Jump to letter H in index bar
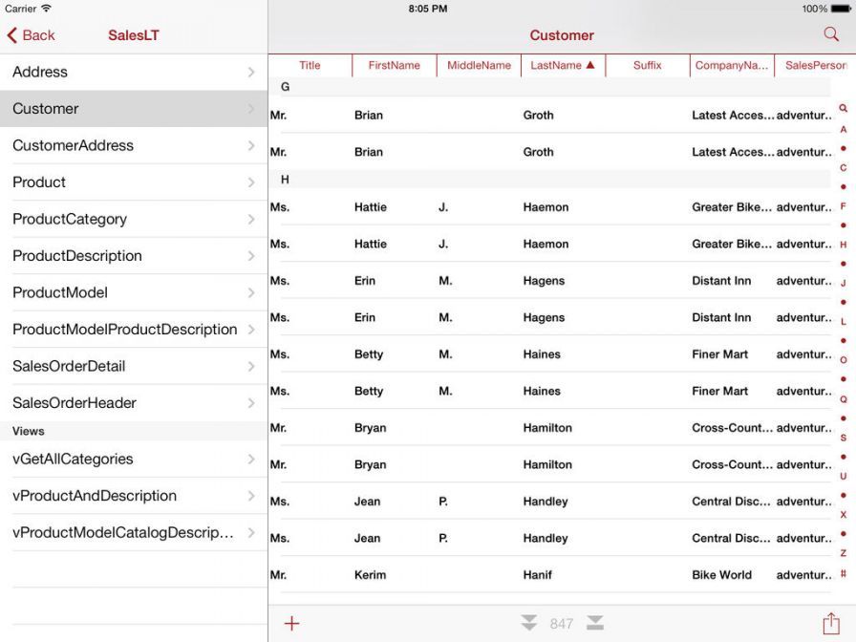The width and height of the screenshot is (856, 642). [843, 245]
